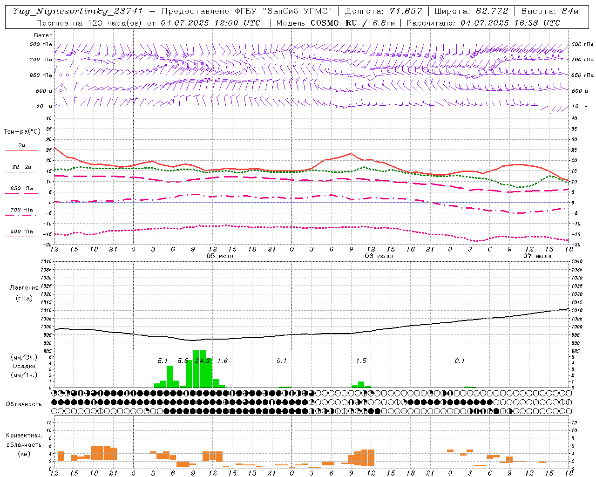Click the 1.5 precipitation total on 06 июля

[x=361, y=361]
